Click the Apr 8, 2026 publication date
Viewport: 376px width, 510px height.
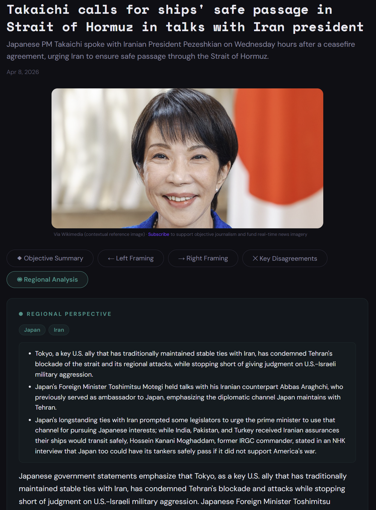[23, 72]
